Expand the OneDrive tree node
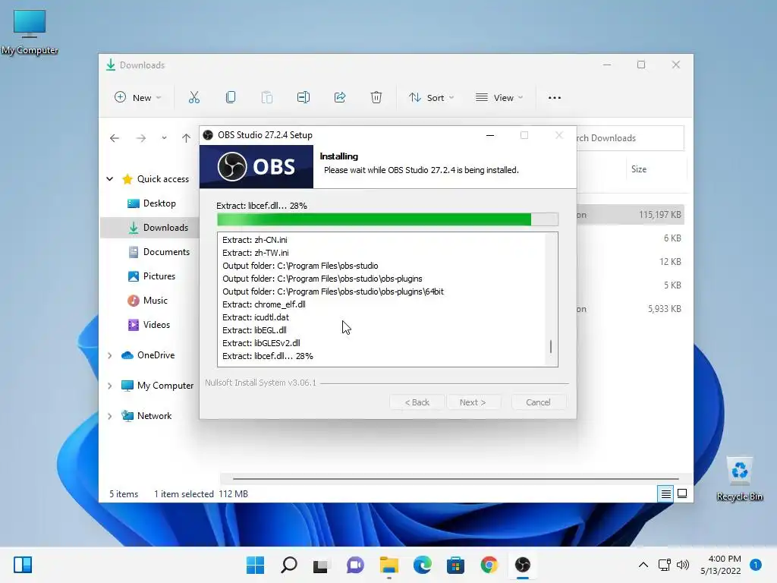777x583 pixels. 110,355
